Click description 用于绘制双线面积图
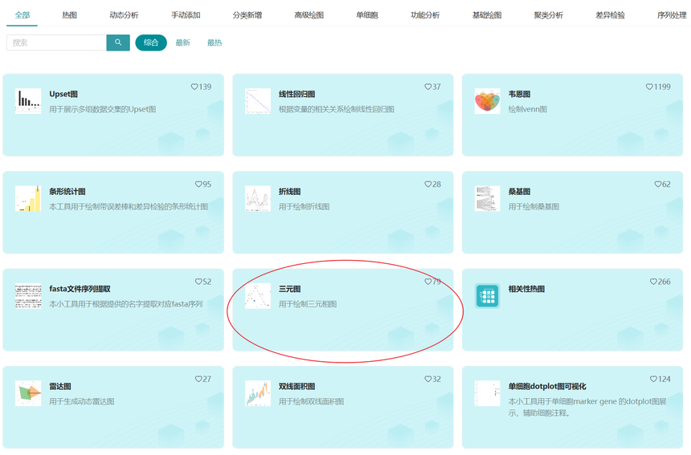691x455 pixels. (311, 401)
